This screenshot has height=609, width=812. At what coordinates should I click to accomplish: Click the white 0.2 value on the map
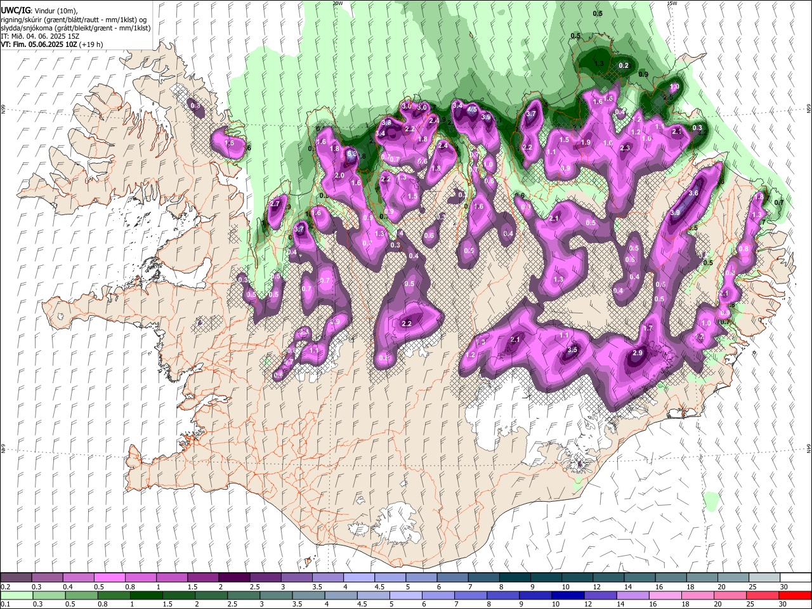624,65
